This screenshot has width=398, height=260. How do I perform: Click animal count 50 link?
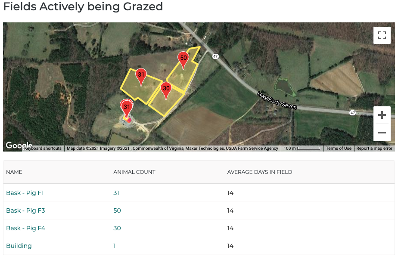(117, 210)
